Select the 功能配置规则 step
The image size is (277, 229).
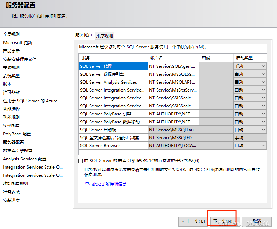[x=16, y=183]
